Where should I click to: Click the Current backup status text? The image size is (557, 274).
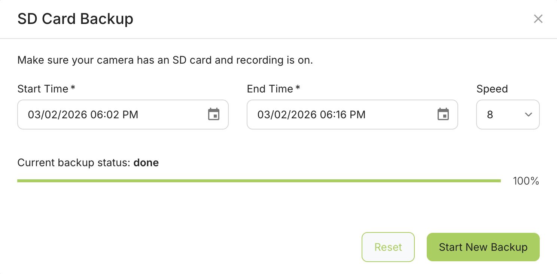pos(74,163)
